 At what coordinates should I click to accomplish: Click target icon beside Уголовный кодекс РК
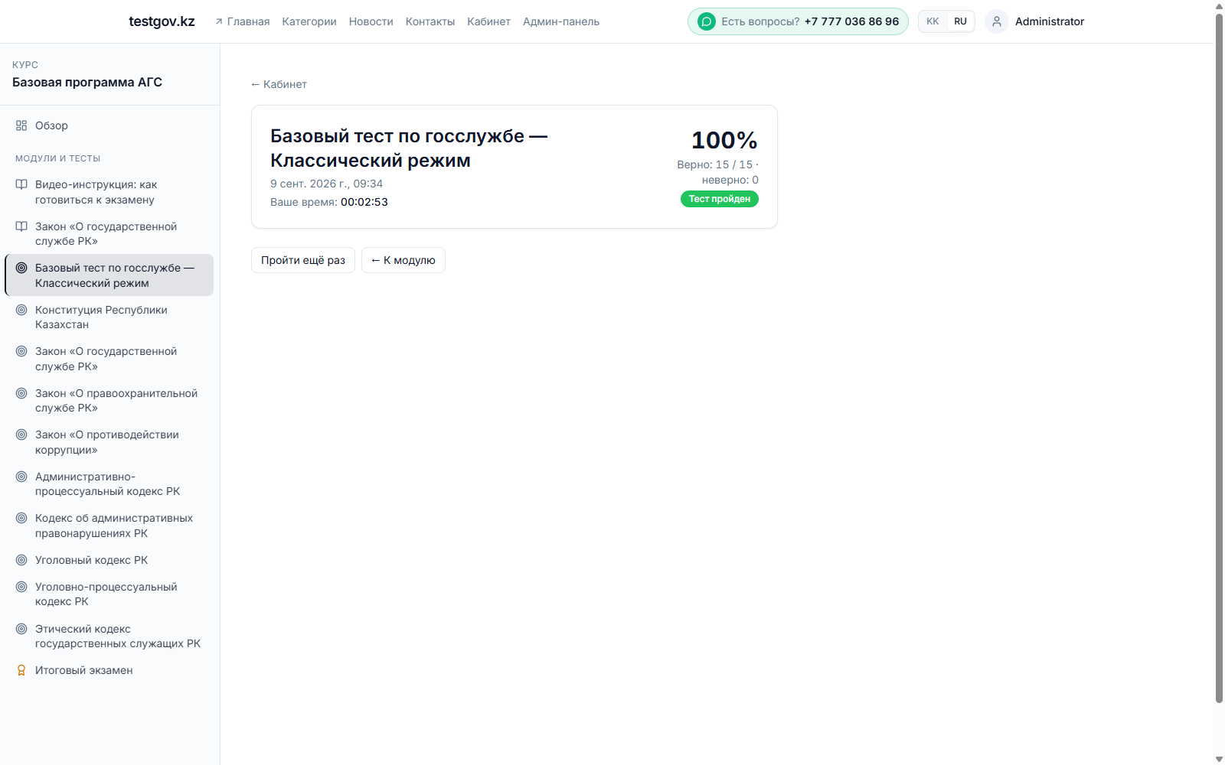(21, 560)
